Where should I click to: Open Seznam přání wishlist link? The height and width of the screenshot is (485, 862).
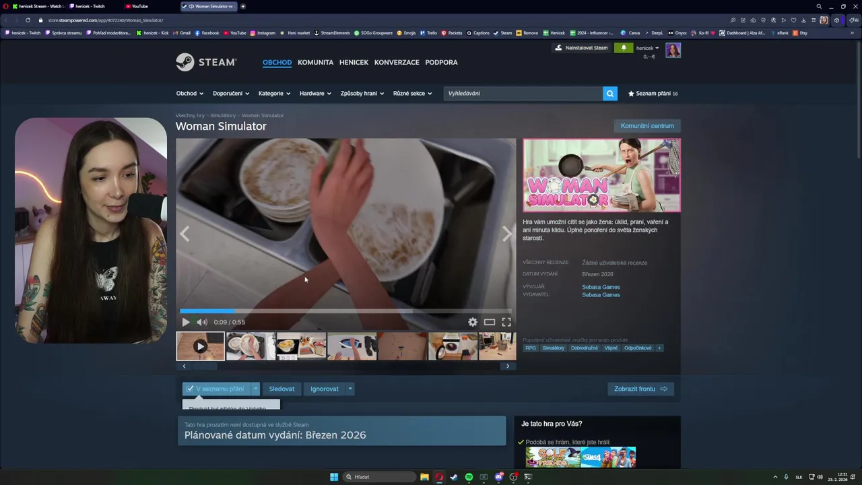click(653, 94)
